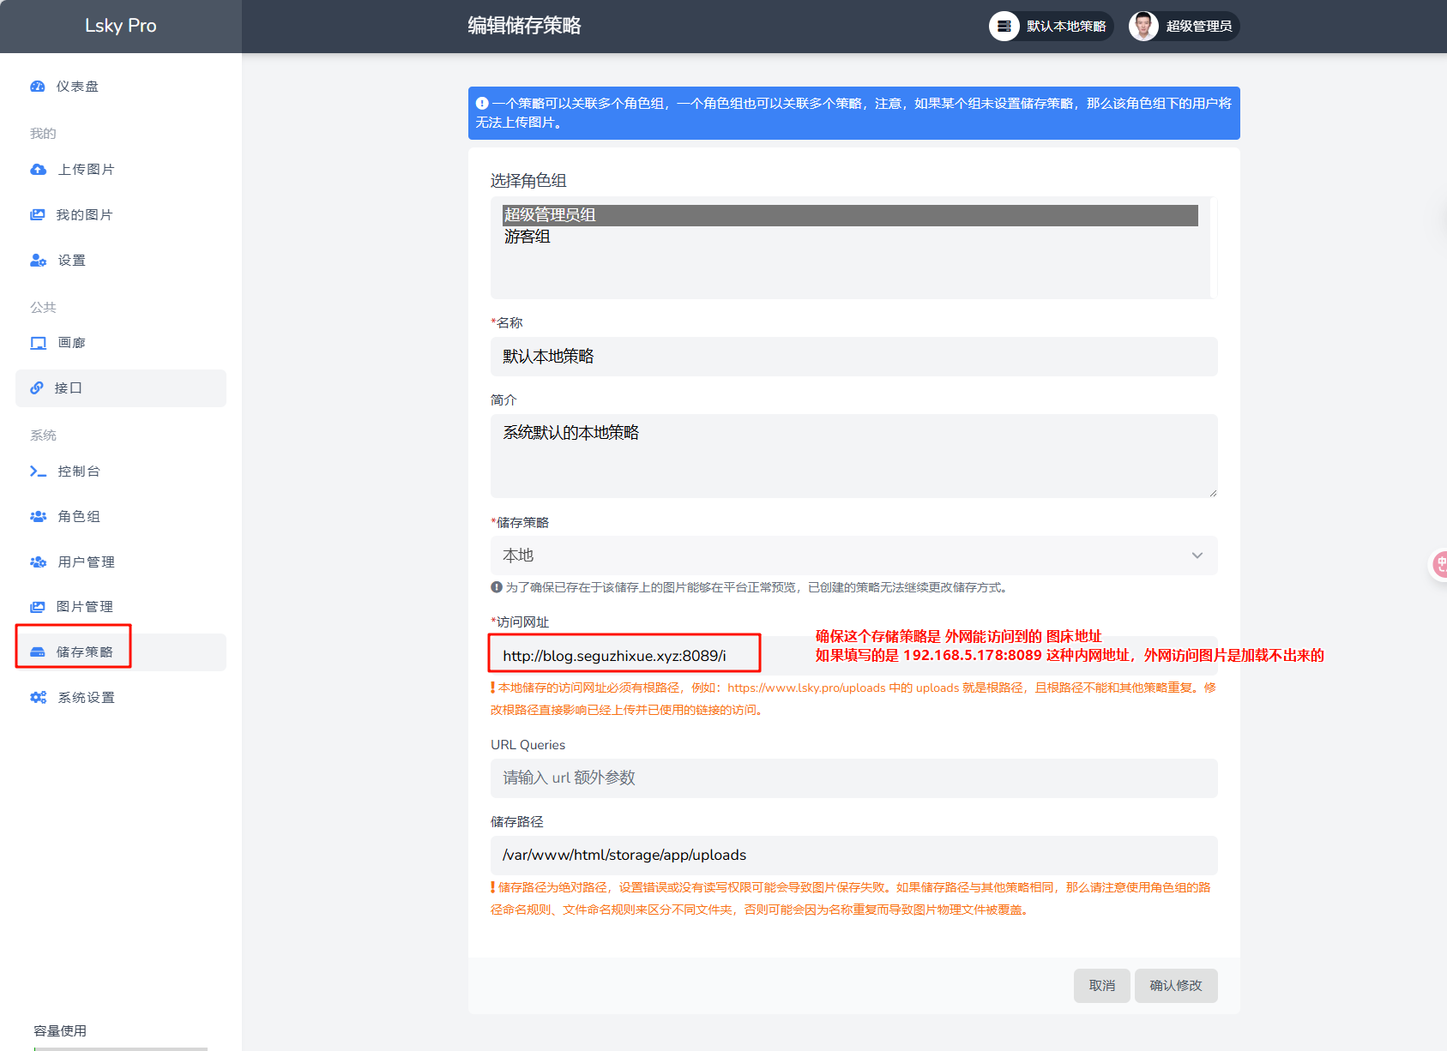Screen dimensions: 1447x1051
Task: Click the system settings gears icon
Action: [x=38, y=698]
